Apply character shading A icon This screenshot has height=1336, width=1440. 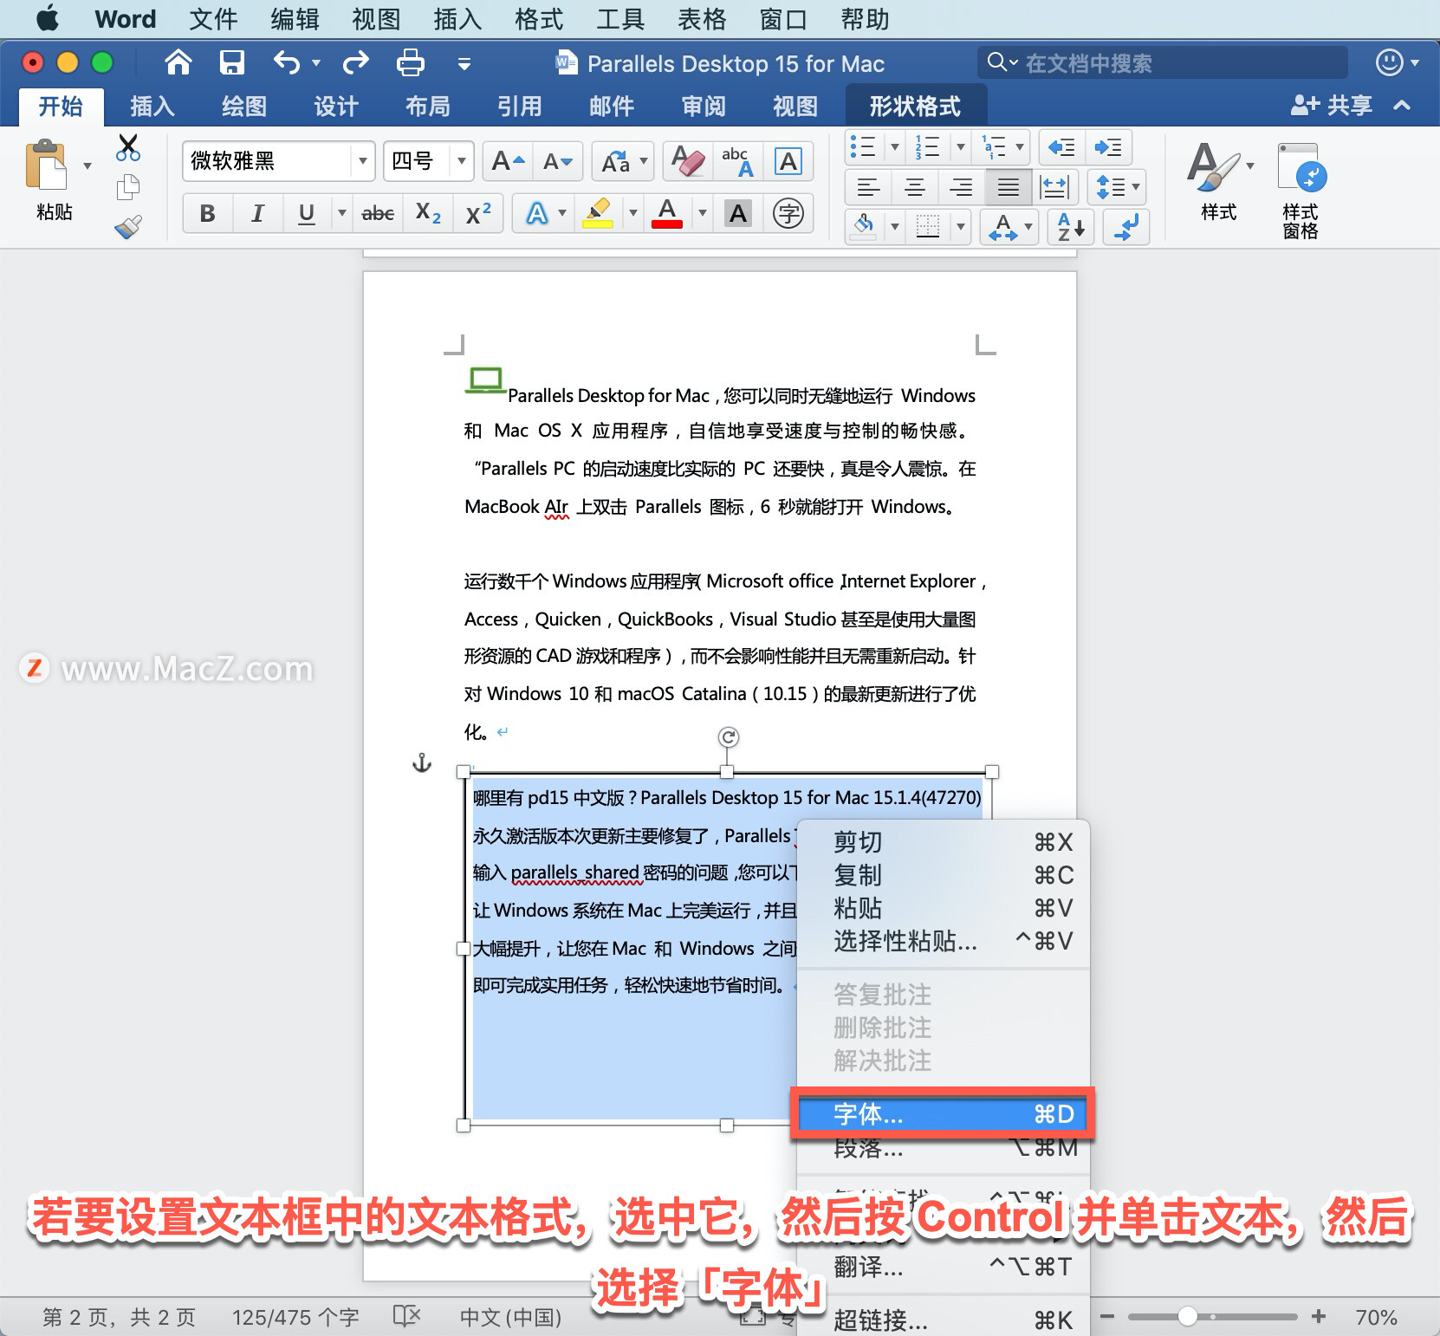(738, 213)
